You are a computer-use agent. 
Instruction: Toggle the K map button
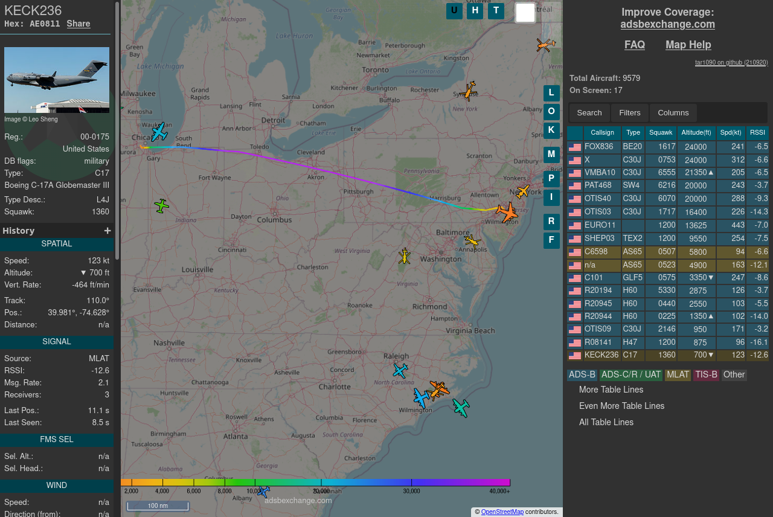[x=551, y=130]
